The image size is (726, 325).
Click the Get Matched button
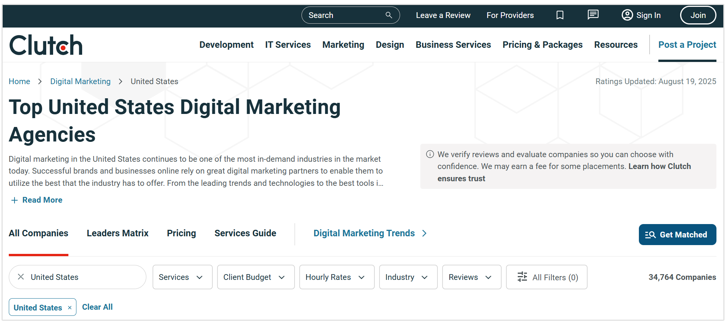pyautogui.click(x=677, y=235)
